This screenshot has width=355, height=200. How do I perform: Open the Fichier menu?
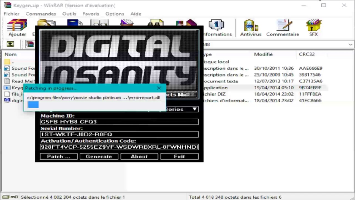[11, 14]
